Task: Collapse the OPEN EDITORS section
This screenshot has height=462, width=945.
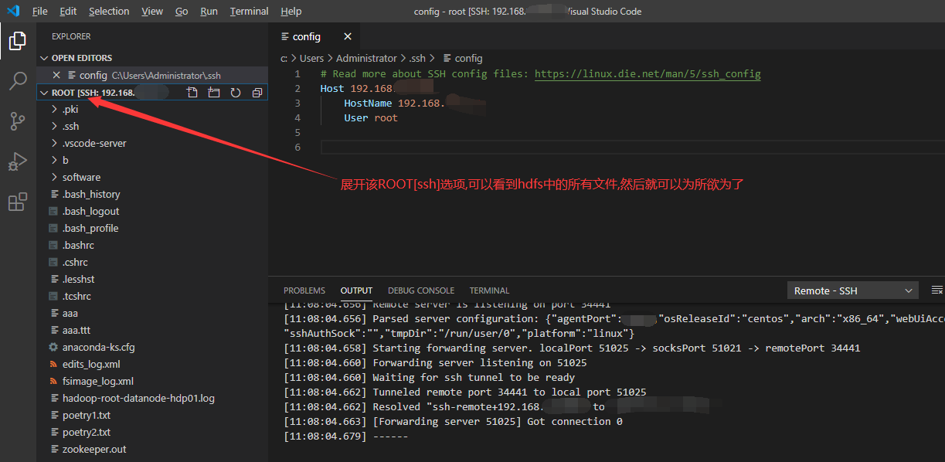Action: coord(78,57)
